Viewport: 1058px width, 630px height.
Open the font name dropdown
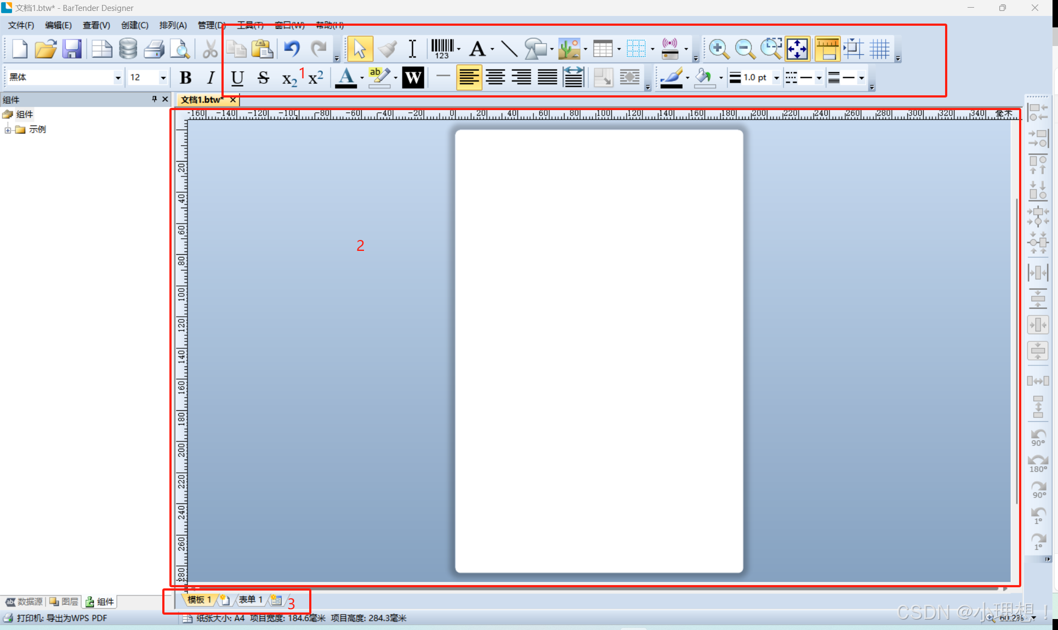(x=117, y=78)
